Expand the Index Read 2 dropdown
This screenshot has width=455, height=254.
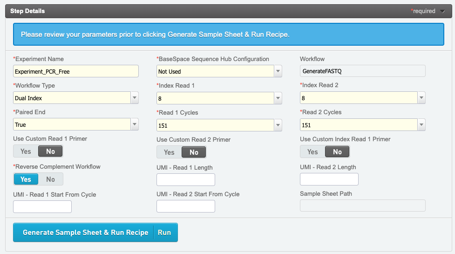[421, 98]
